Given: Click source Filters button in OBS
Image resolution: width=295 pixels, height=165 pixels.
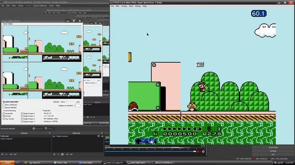Looking at the screenshot, I should [x=49, y=128].
